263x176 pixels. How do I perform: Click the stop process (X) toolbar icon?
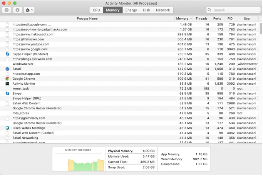[x=7, y=10]
